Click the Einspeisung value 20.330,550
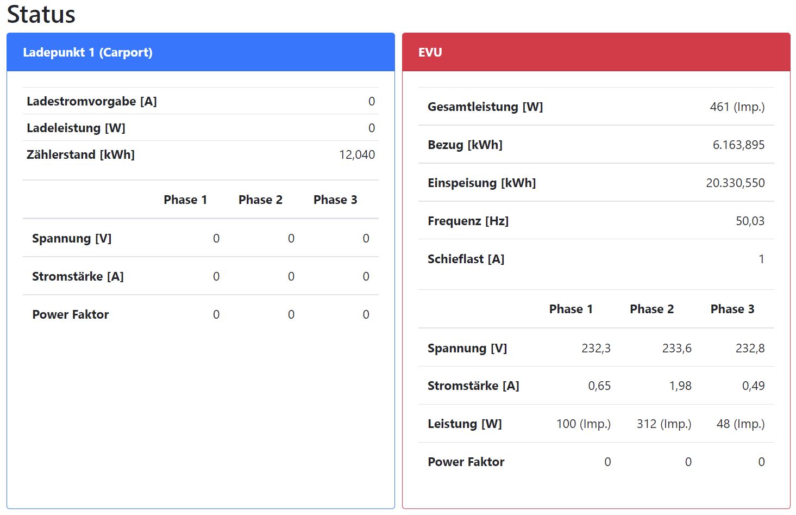 [735, 183]
